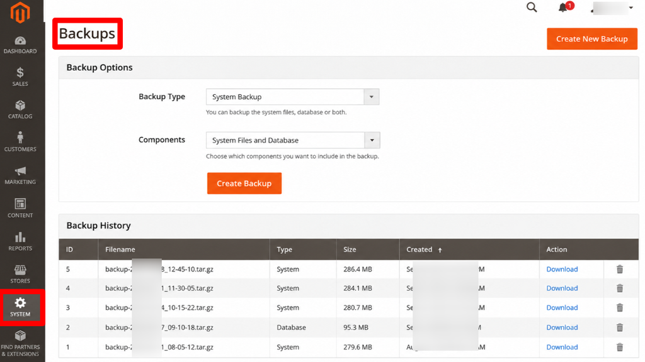Open the Backup Type dropdown
The image size is (645, 362).
(x=292, y=97)
